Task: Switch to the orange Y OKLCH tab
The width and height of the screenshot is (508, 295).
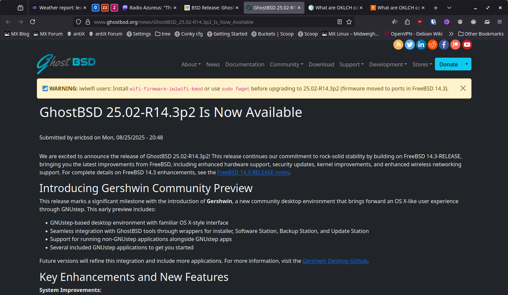Action: [398, 8]
